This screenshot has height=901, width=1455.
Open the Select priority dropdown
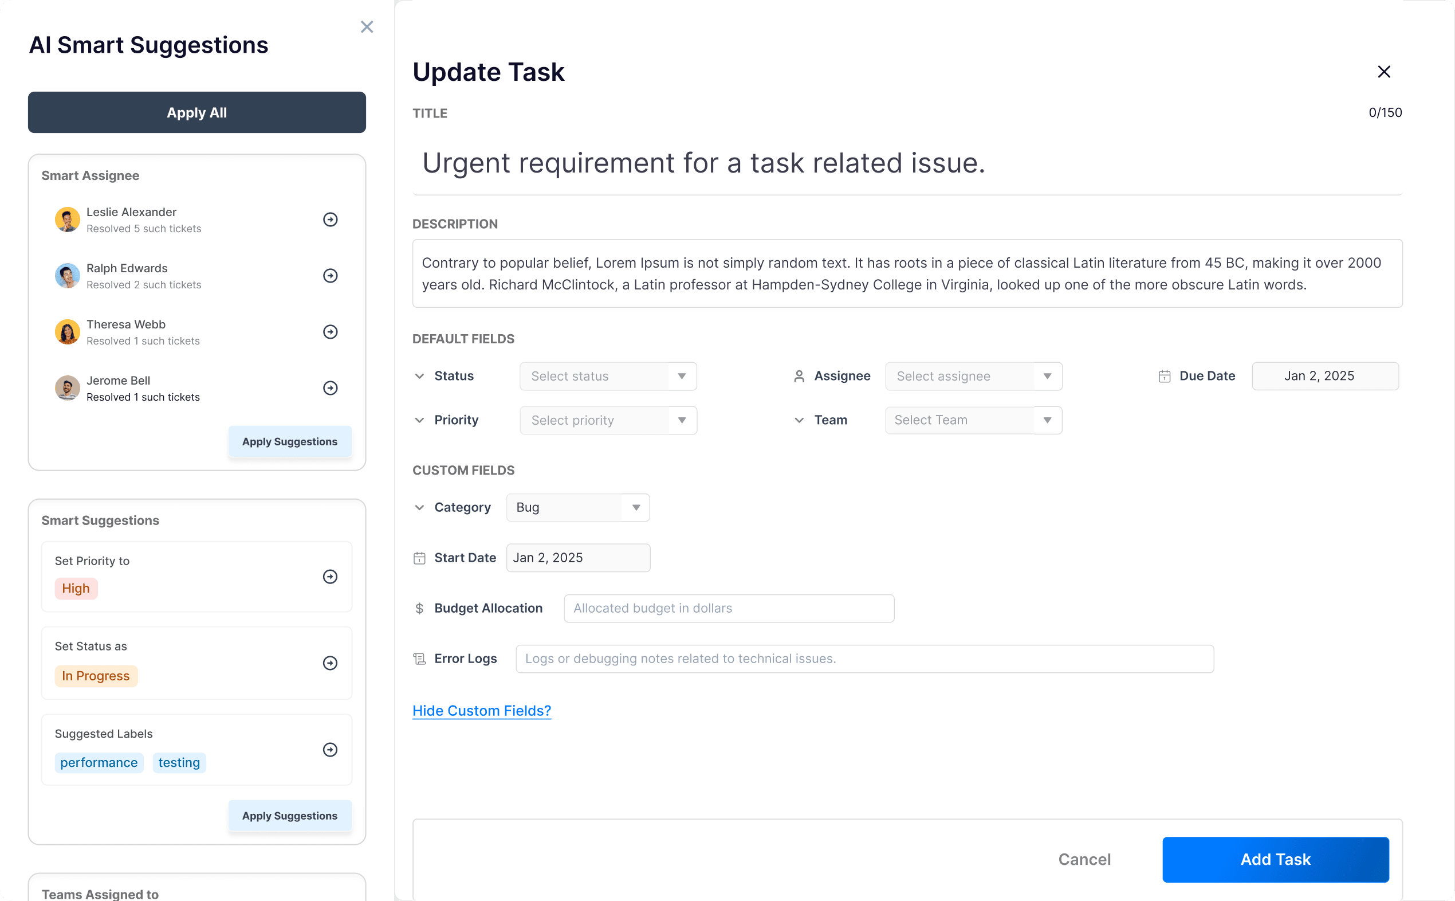pyautogui.click(x=607, y=420)
